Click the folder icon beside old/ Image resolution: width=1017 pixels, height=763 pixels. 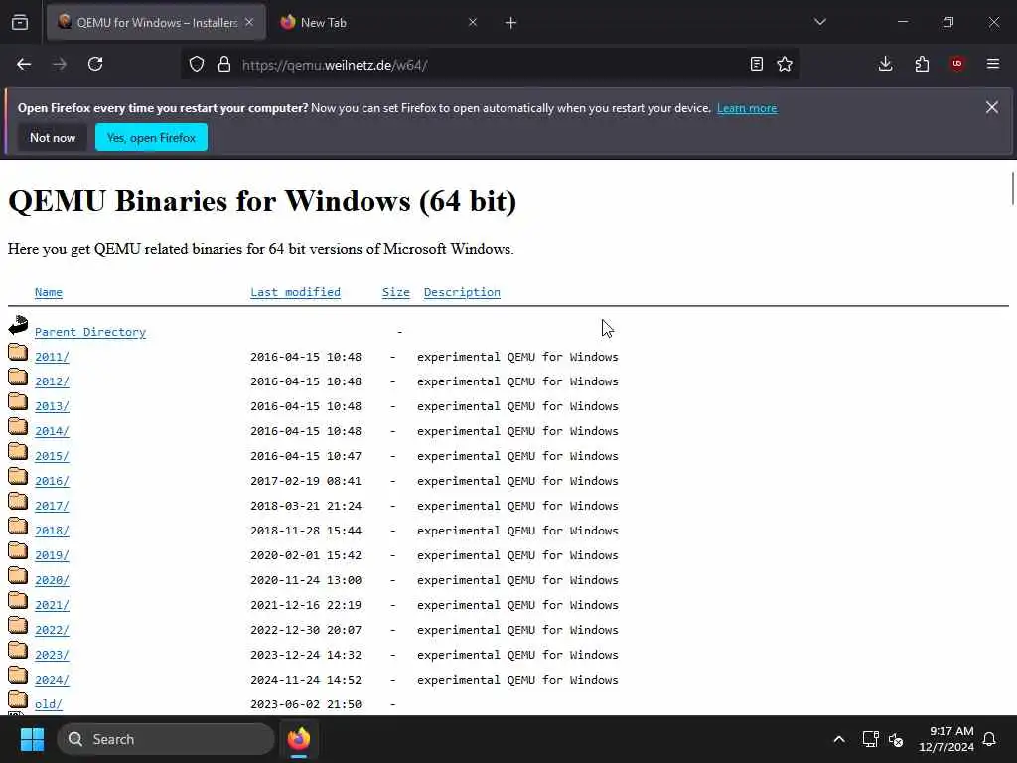pyautogui.click(x=18, y=699)
